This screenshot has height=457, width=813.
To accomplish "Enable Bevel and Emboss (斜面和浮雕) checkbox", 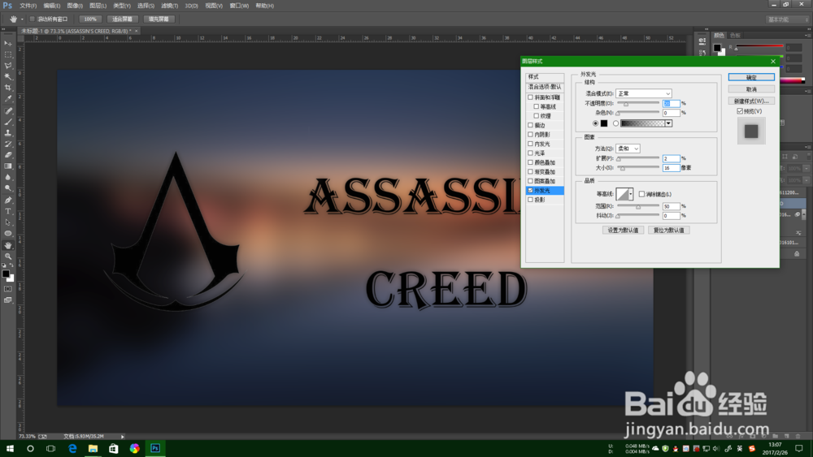I will [530, 97].
